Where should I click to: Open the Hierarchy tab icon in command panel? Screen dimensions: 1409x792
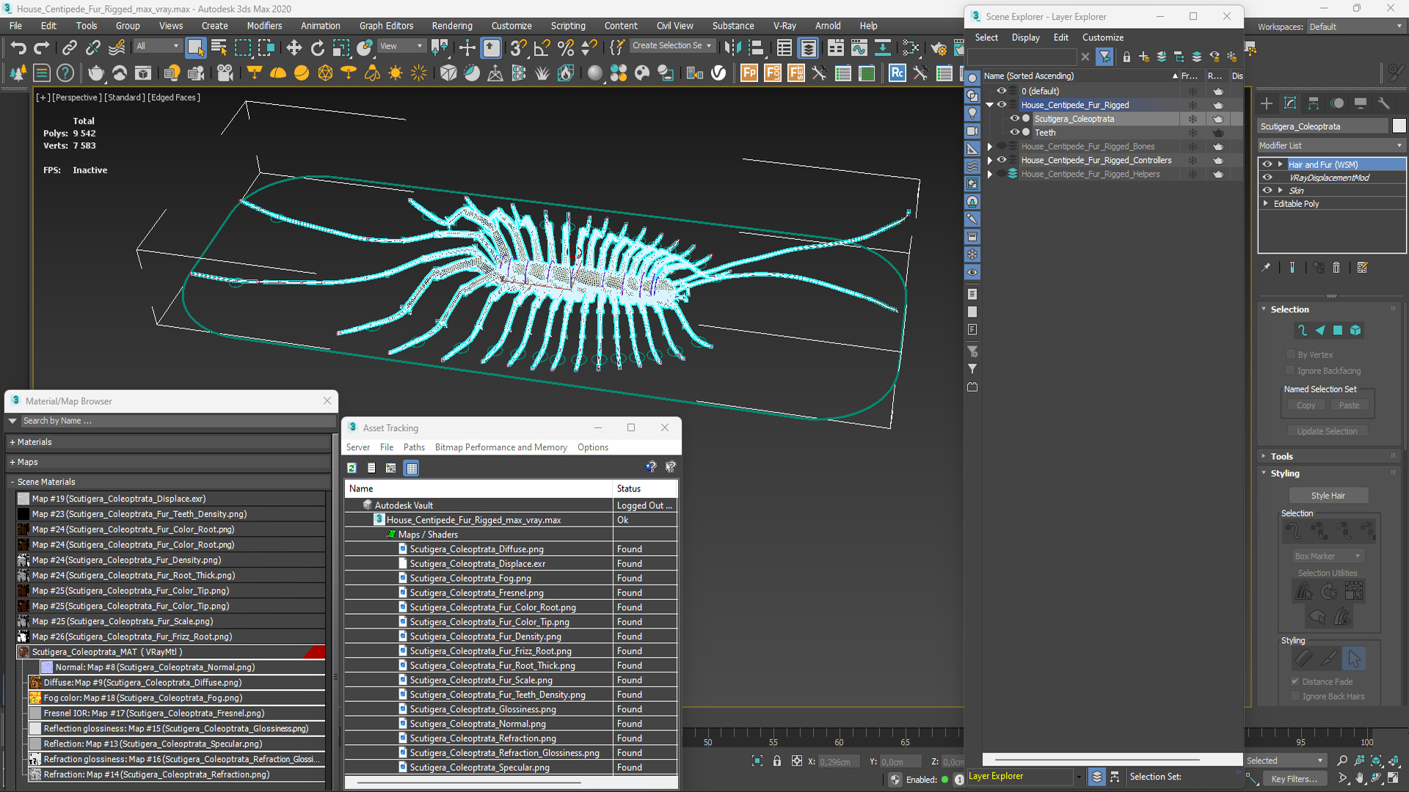pyautogui.click(x=1314, y=103)
